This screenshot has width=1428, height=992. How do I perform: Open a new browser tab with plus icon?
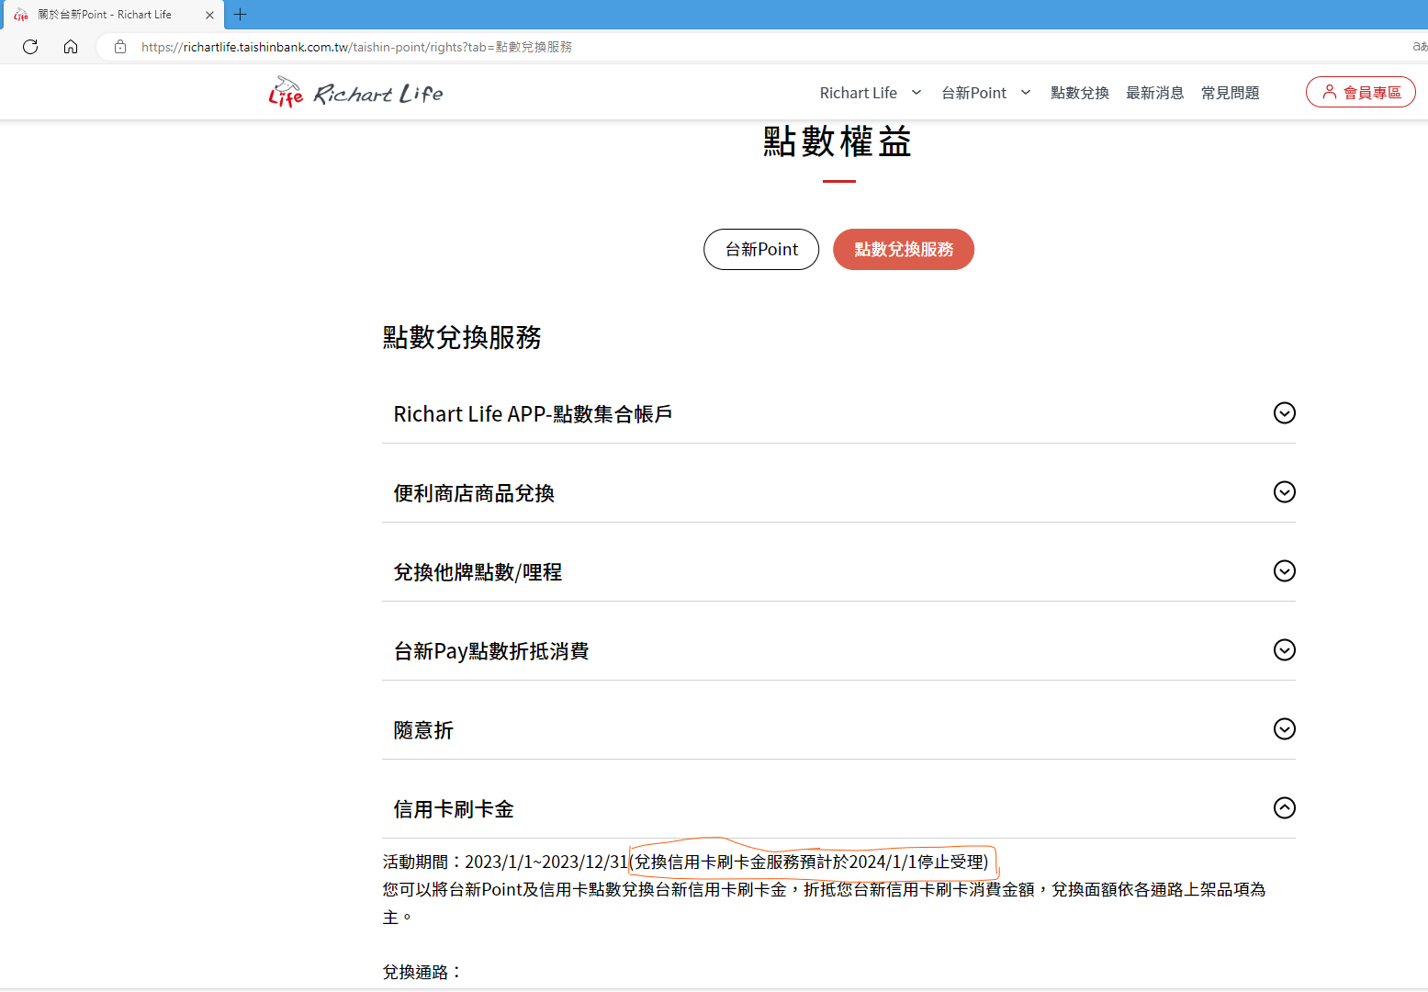tap(241, 15)
